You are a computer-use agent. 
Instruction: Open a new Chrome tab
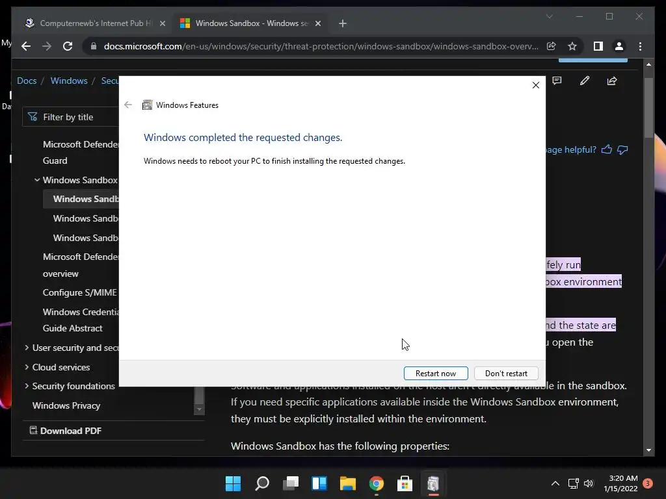pyautogui.click(x=343, y=23)
